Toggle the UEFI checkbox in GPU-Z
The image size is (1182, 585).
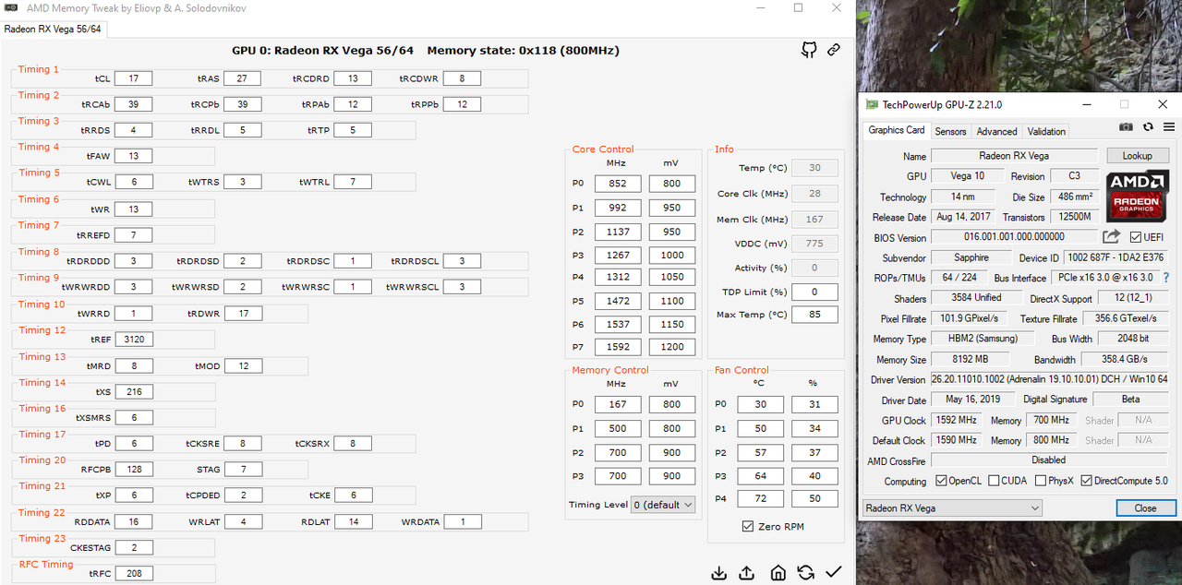pos(1136,237)
